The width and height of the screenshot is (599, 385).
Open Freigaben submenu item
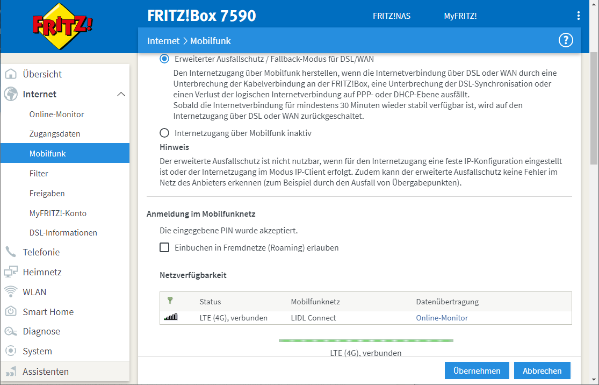click(47, 194)
